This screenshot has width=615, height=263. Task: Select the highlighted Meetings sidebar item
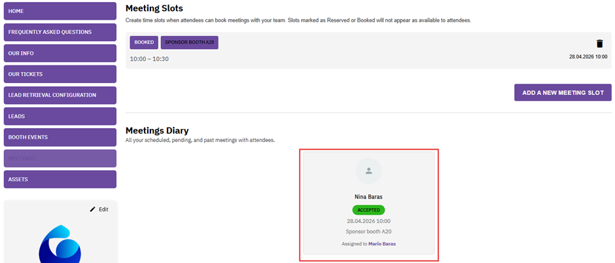(x=60, y=158)
